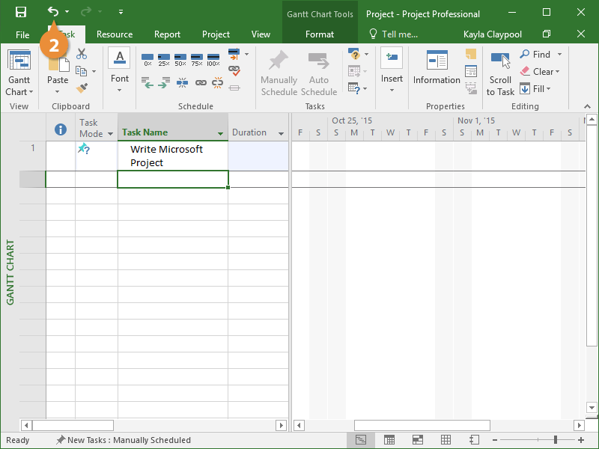This screenshot has width=599, height=449.
Task: Click the Cut scissors icon
Action: pyautogui.click(x=82, y=55)
